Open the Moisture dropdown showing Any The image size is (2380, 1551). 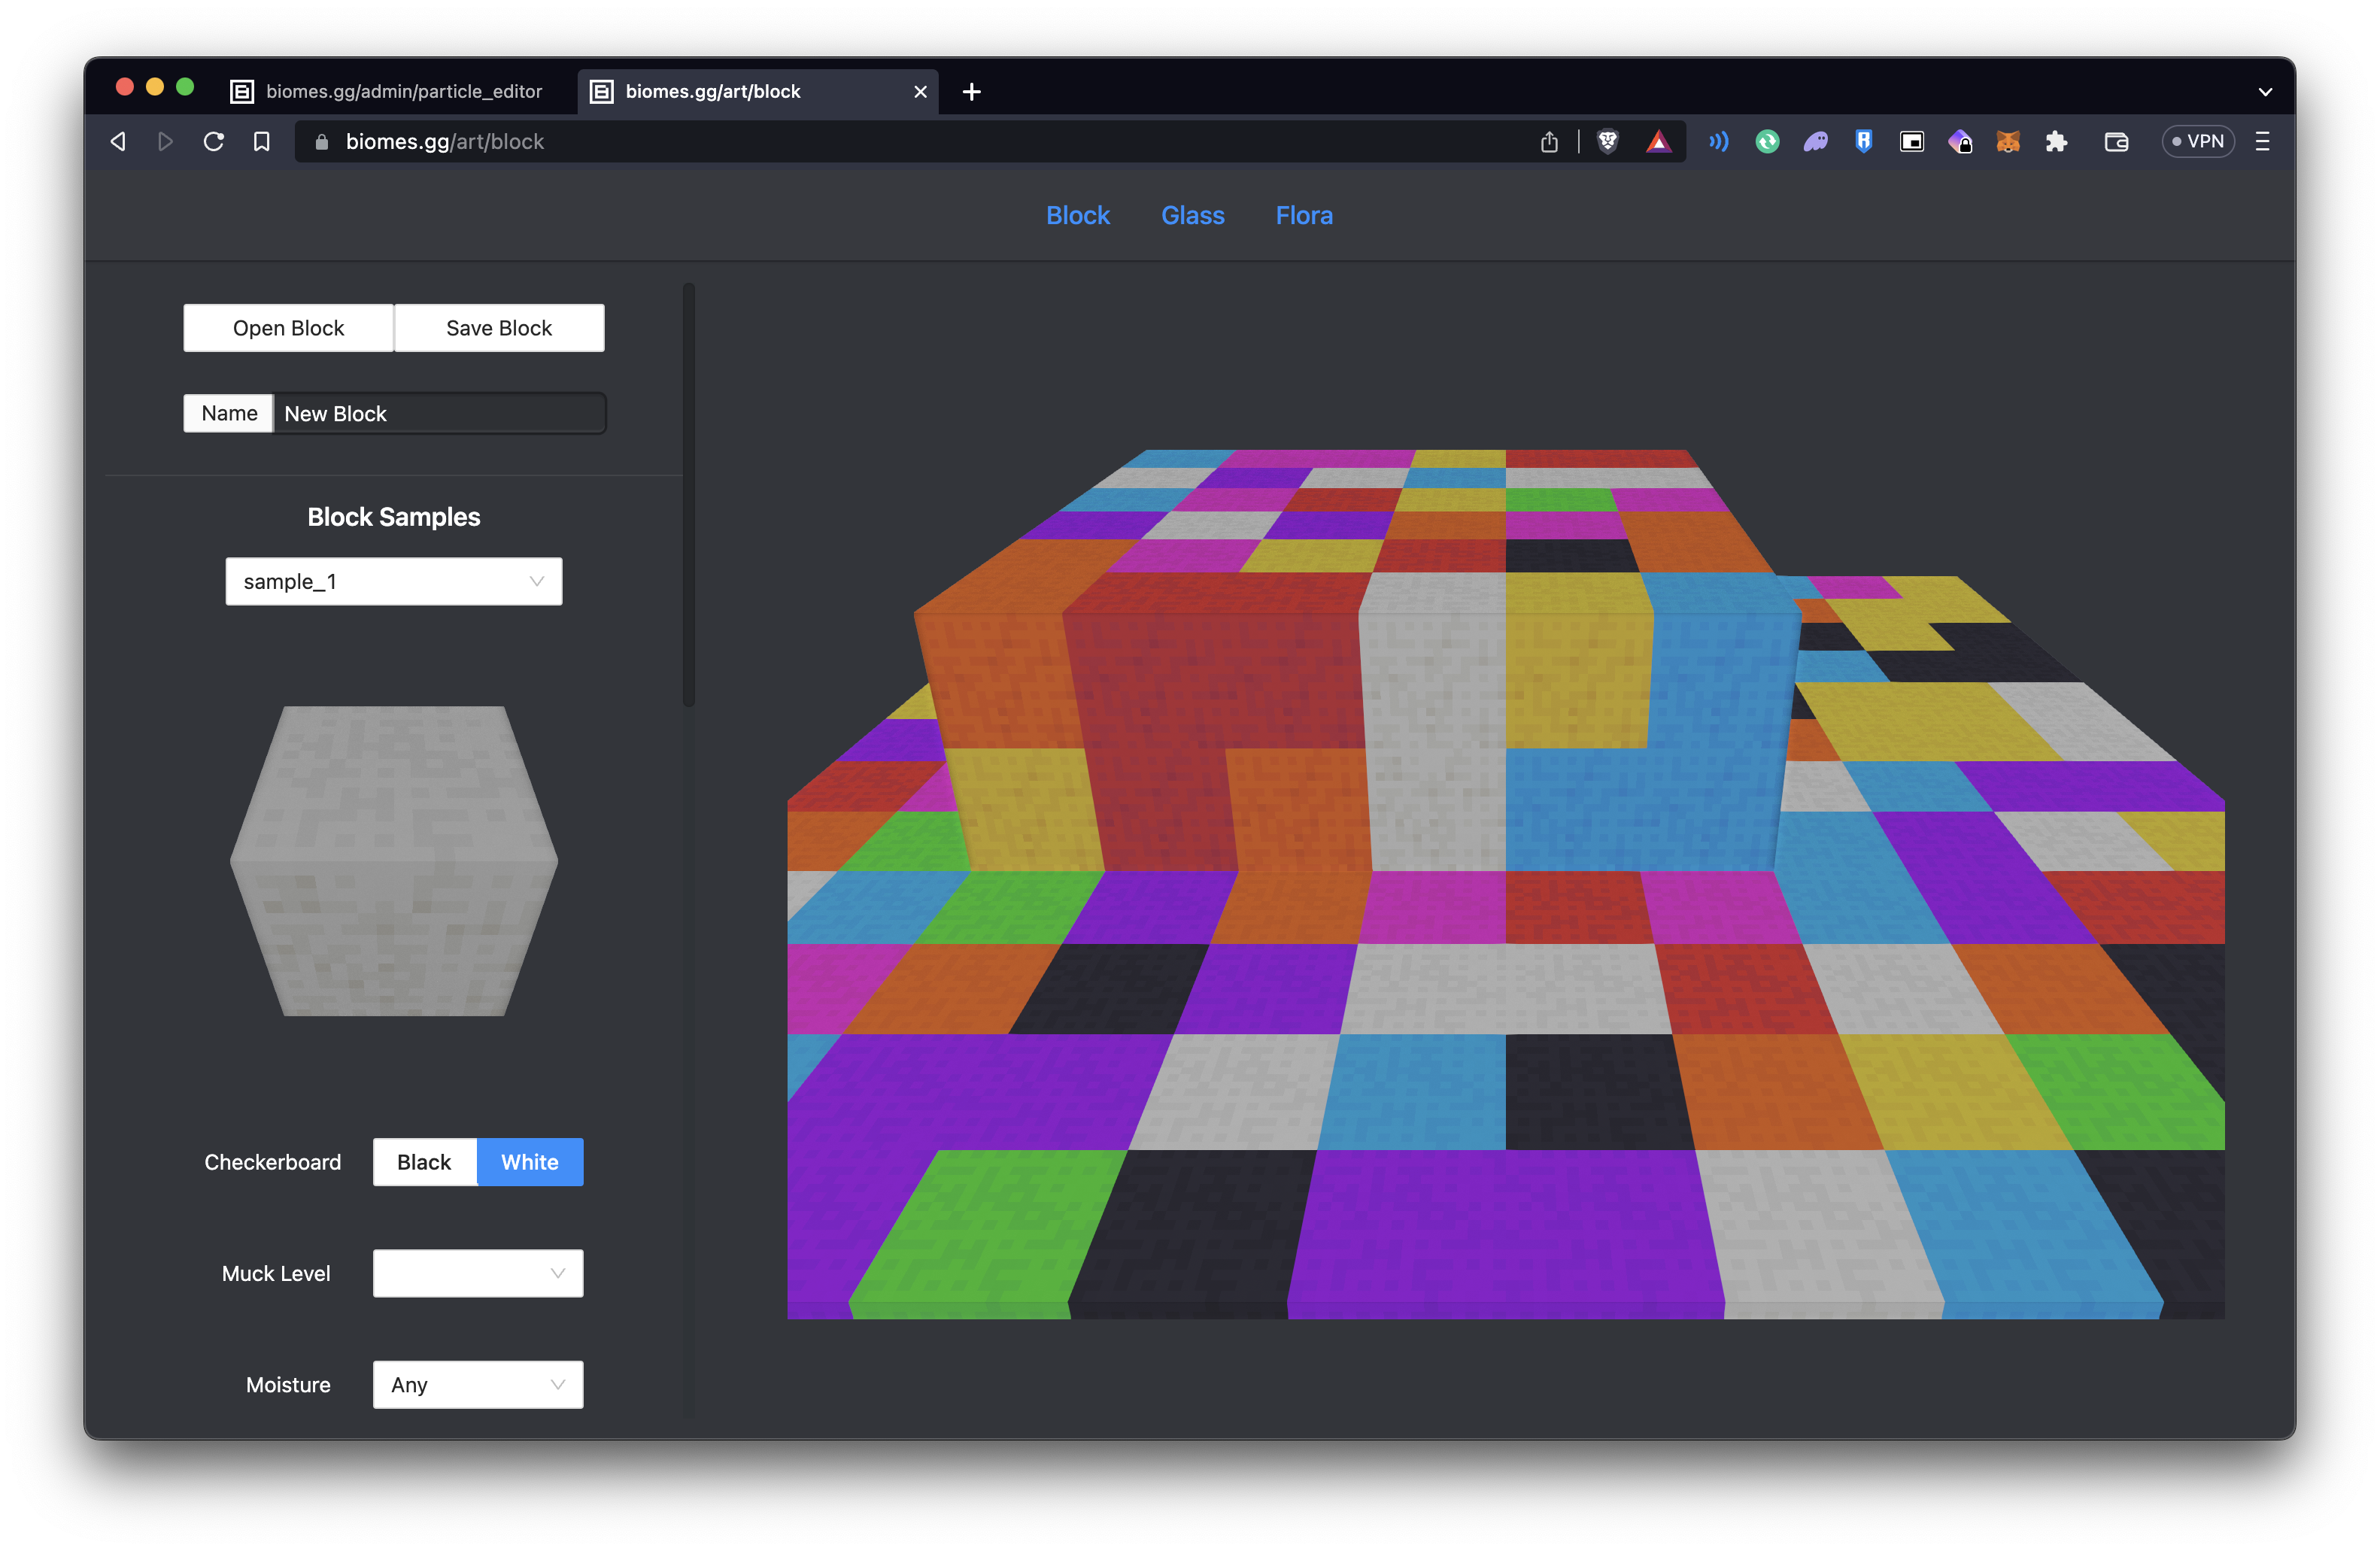click(477, 1385)
